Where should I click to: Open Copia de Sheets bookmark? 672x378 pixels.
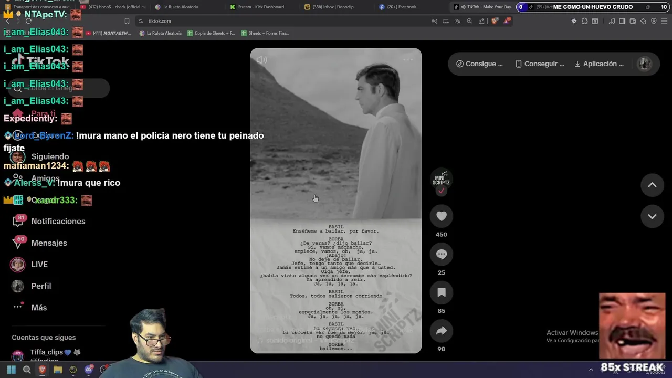(x=211, y=33)
